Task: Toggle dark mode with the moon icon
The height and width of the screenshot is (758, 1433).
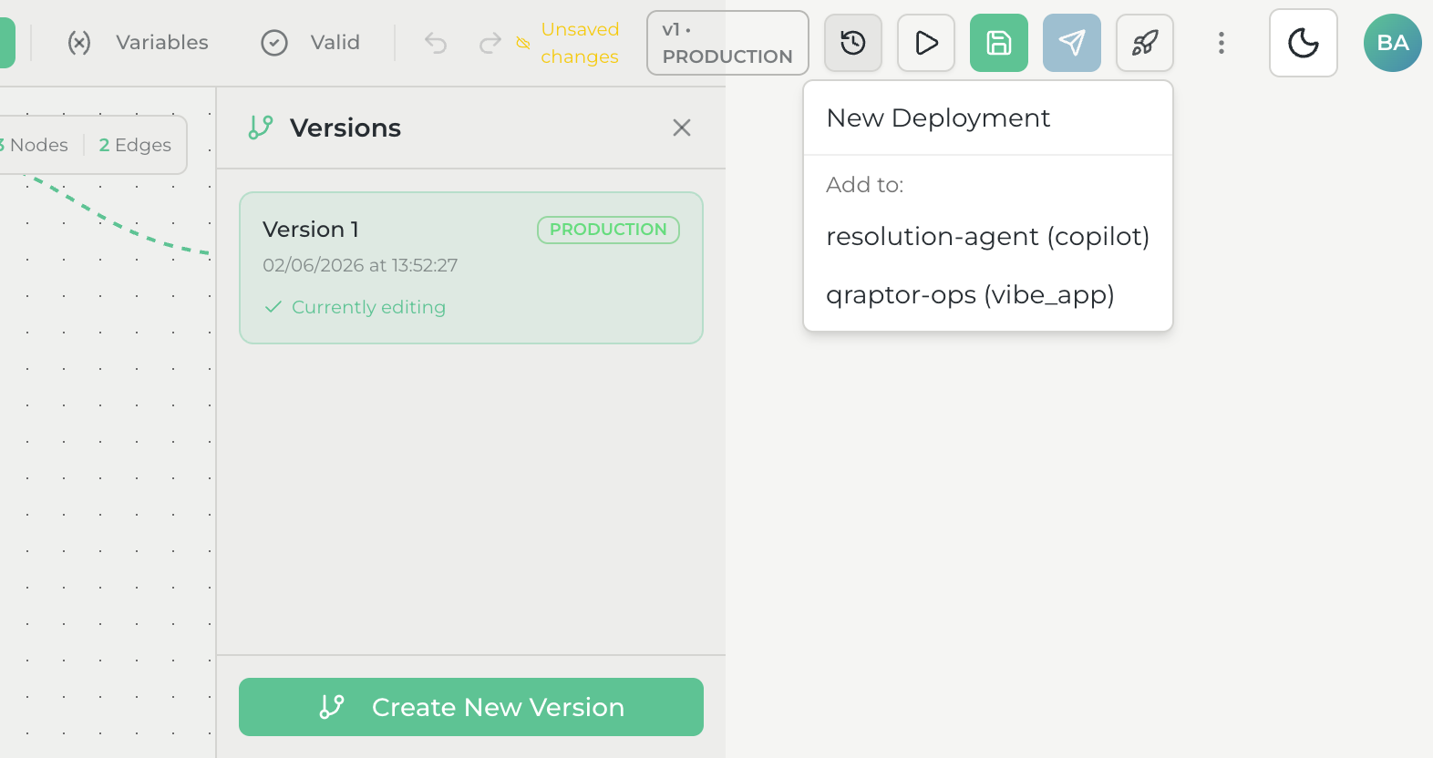Action: click(x=1304, y=43)
